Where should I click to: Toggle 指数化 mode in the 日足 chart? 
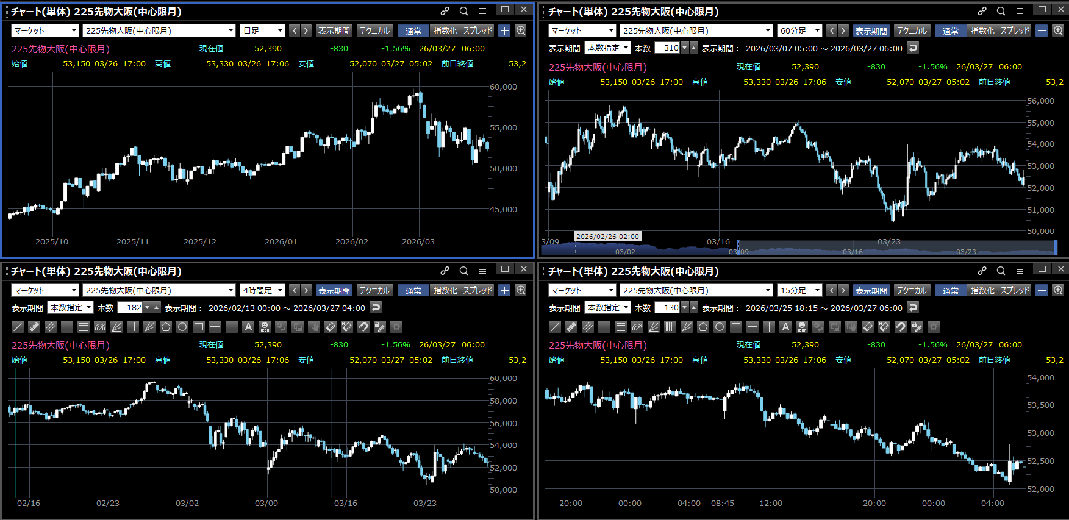click(445, 30)
